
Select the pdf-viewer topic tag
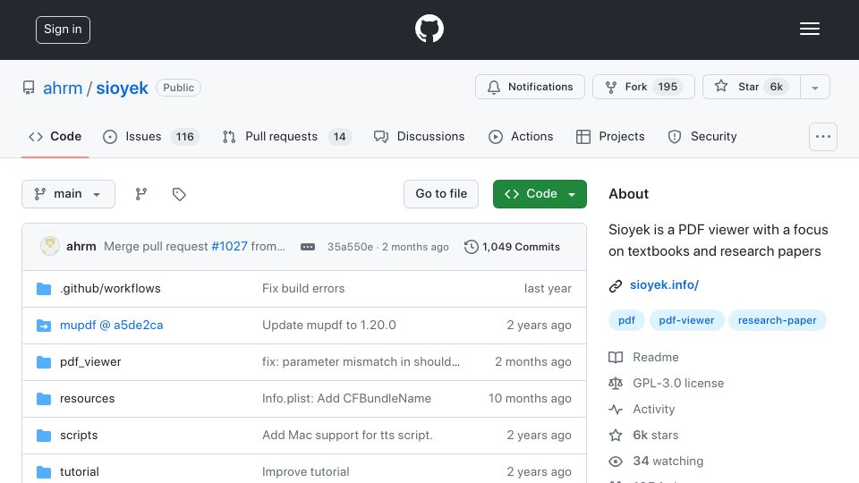pyautogui.click(x=686, y=320)
